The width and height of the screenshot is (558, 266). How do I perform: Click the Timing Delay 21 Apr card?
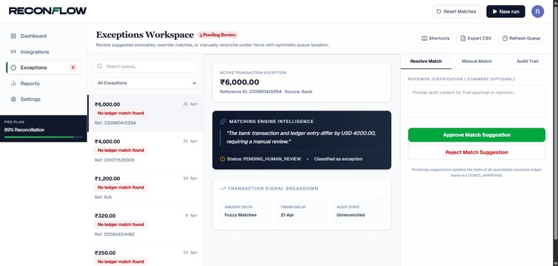point(301,210)
